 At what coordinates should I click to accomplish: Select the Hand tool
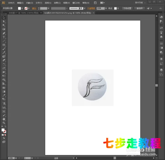(x=4, y=119)
